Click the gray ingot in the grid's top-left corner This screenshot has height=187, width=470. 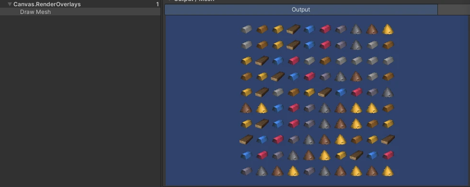click(x=246, y=29)
